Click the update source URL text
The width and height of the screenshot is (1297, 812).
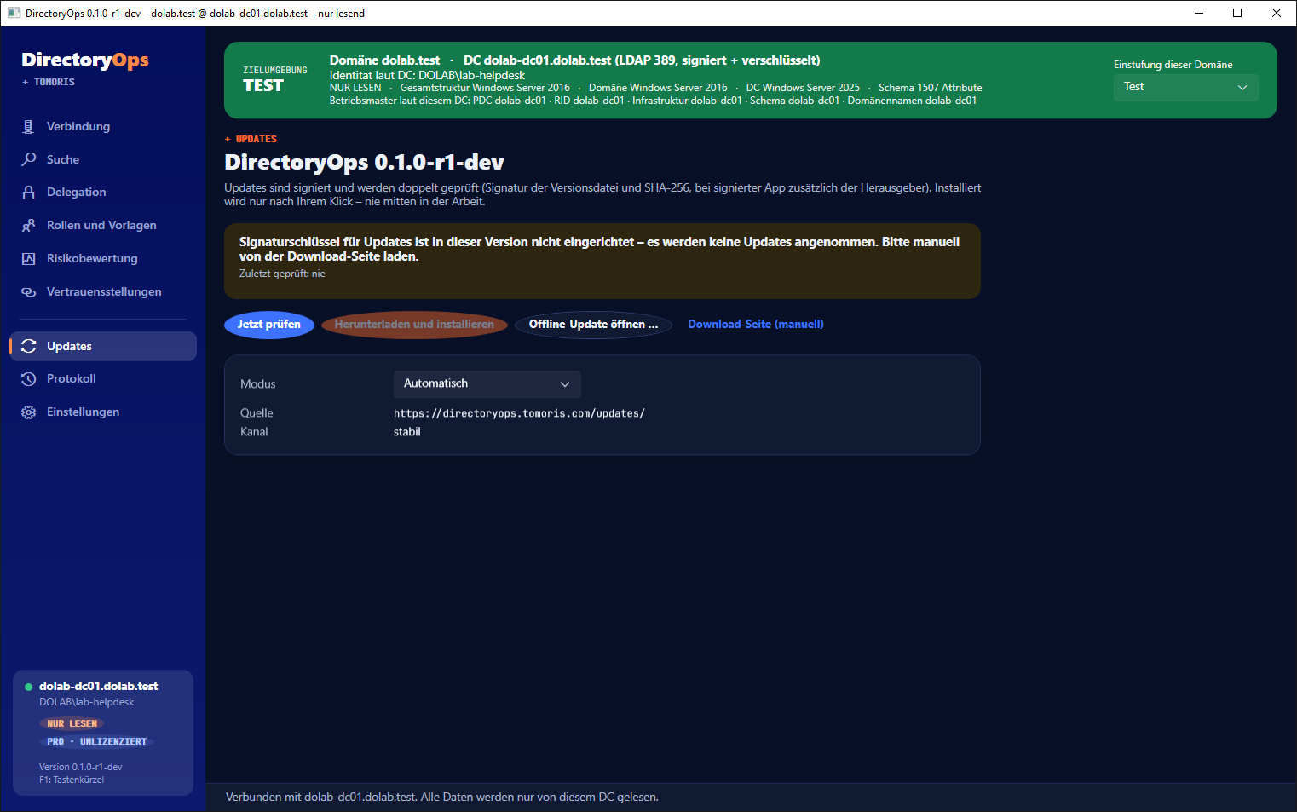(x=519, y=413)
